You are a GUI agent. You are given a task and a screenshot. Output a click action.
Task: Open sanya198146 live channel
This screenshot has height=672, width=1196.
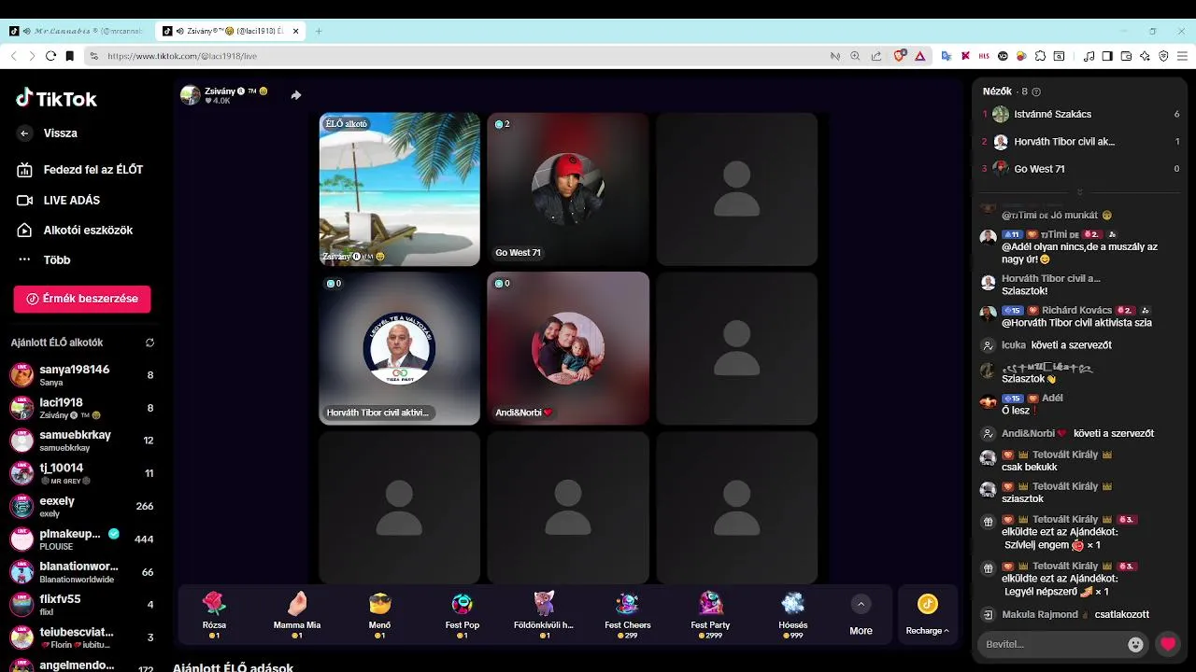(x=82, y=375)
